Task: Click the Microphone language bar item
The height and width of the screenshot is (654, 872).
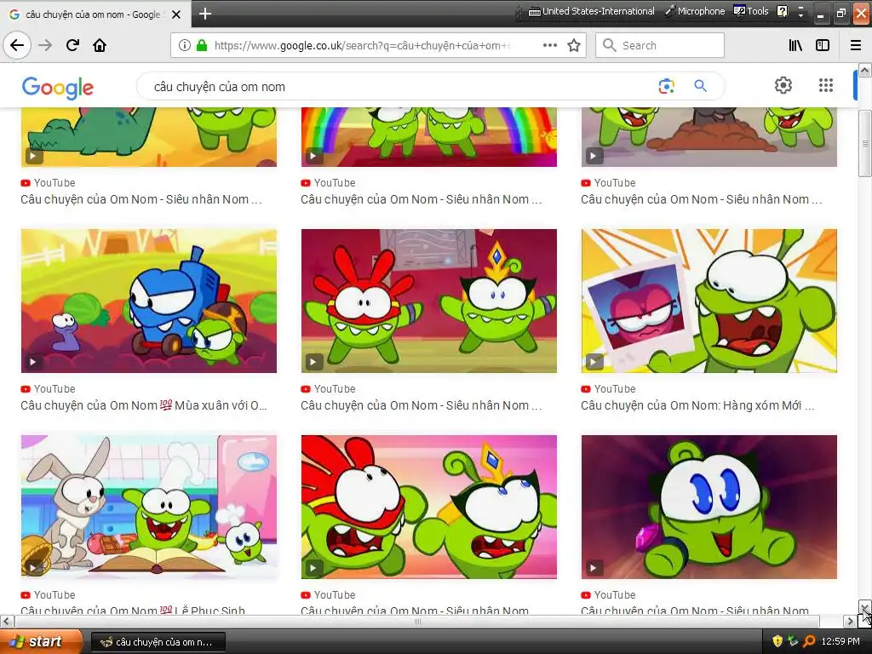Action: click(x=695, y=11)
